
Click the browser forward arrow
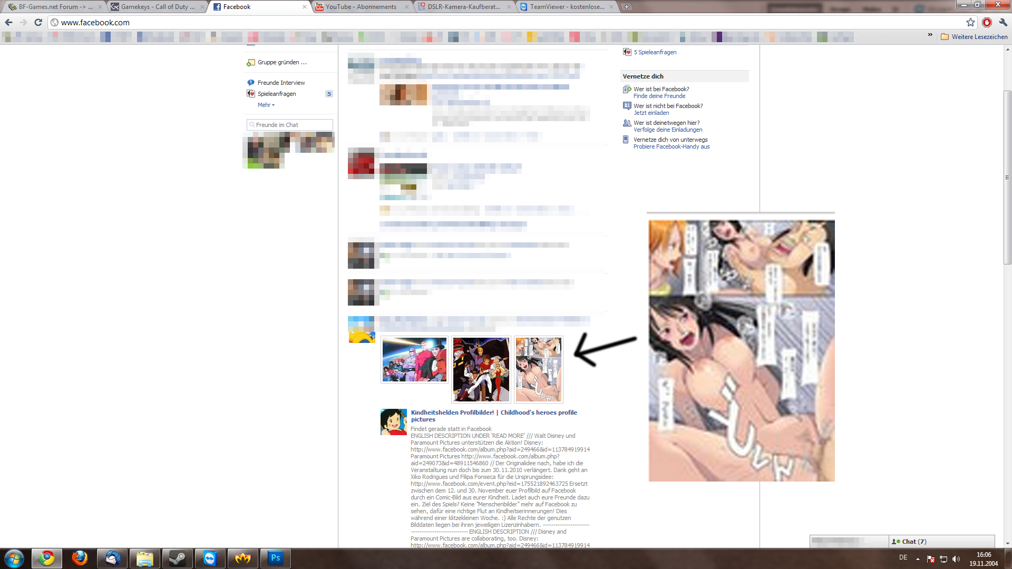coord(23,22)
